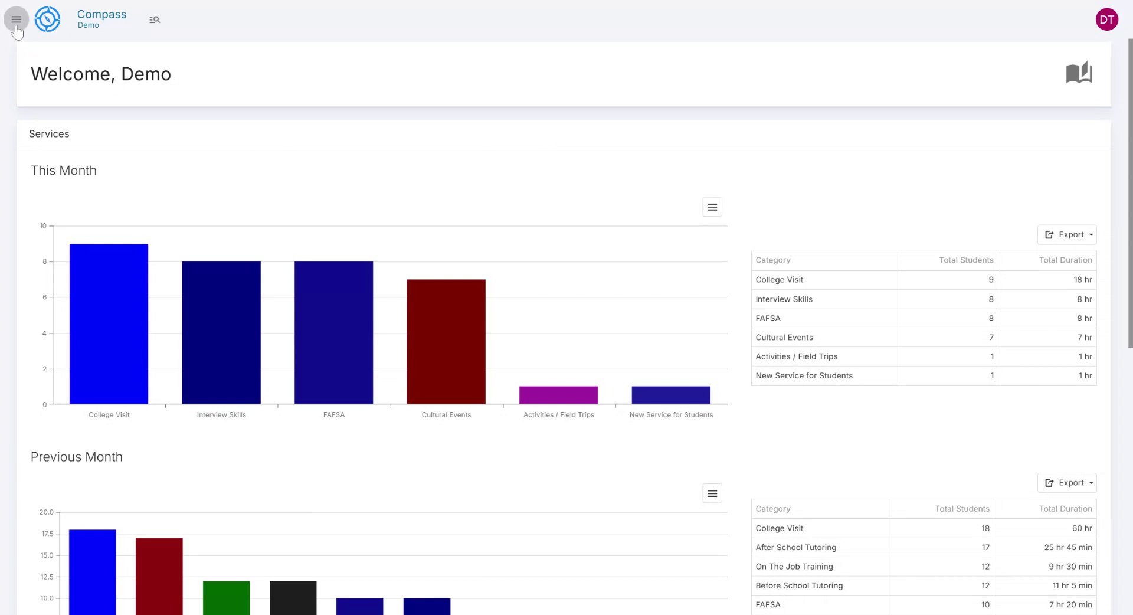Sort by the Total Duration column header
The height and width of the screenshot is (615, 1133).
tap(1065, 260)
